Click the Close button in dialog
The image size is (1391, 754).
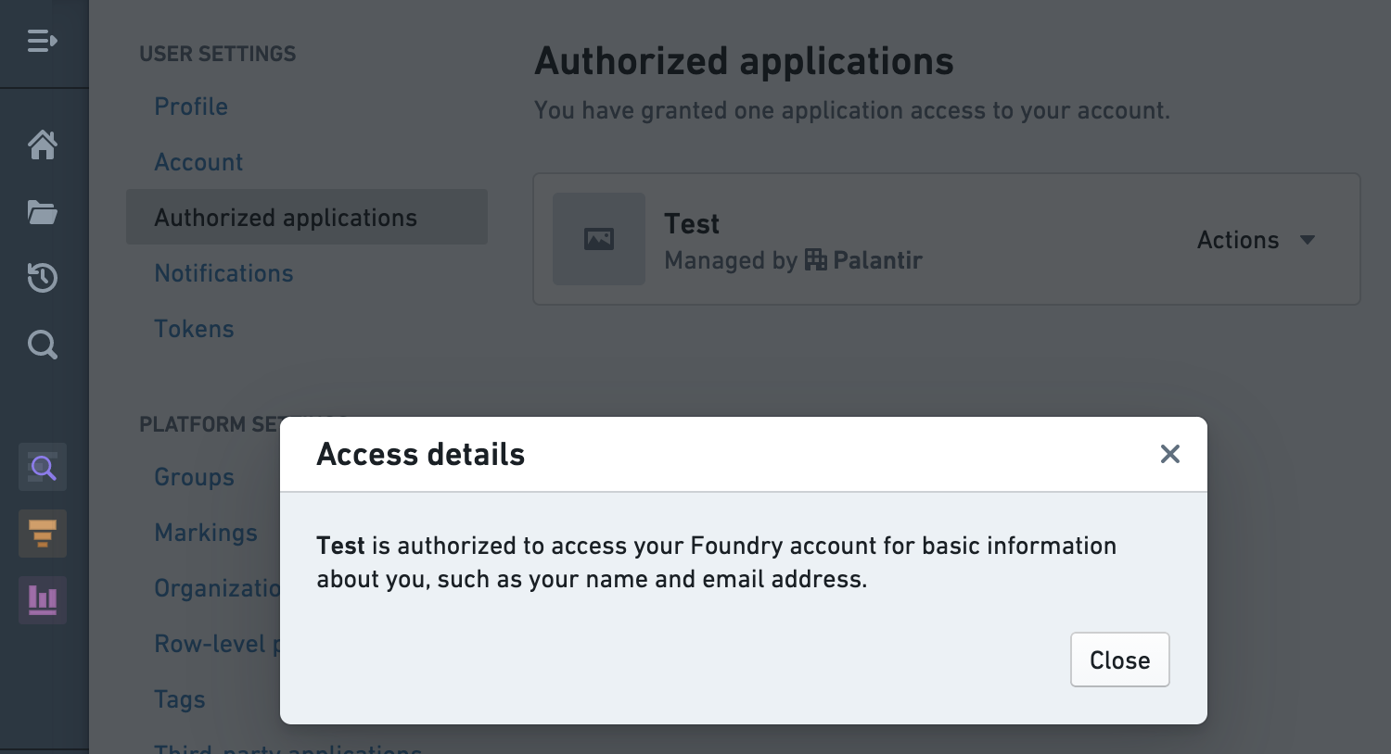coord(1120,660)
